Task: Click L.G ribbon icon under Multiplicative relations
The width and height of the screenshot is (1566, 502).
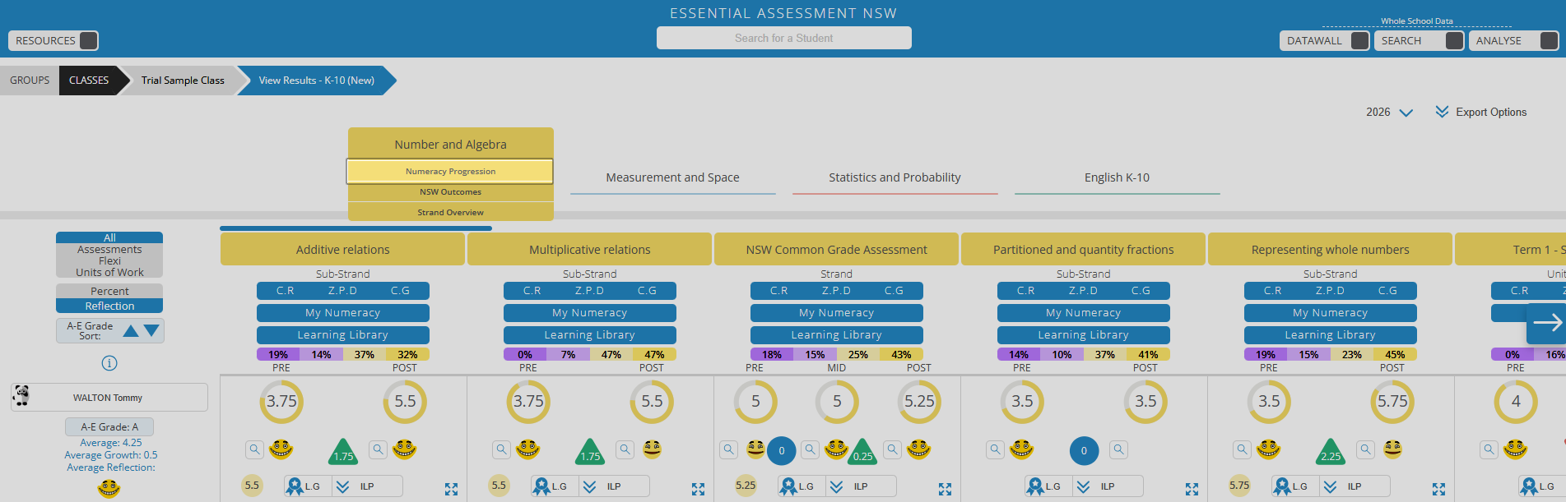Action: click(541, 486)
